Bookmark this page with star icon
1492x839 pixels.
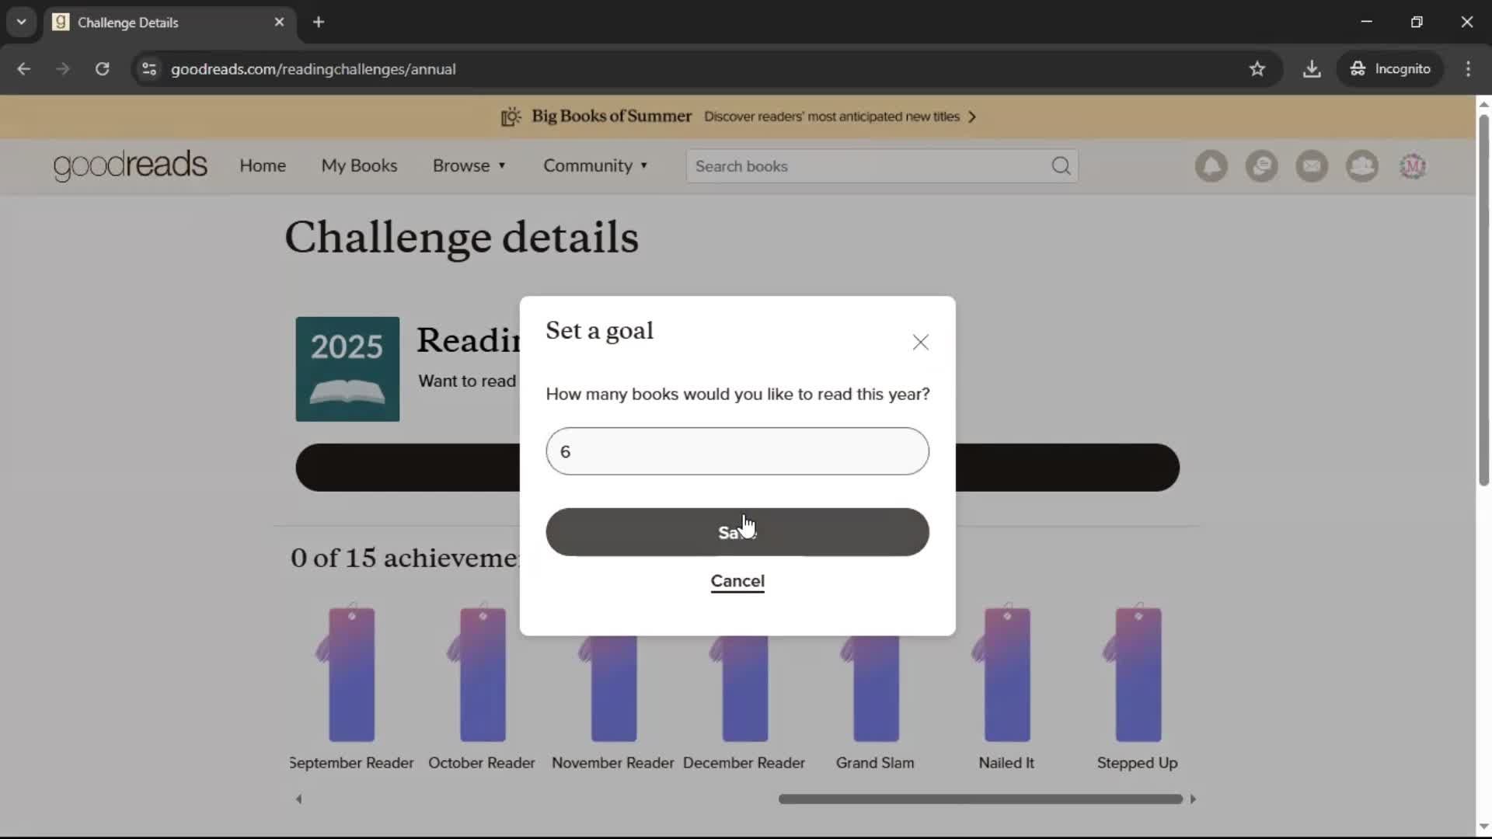1257,69
